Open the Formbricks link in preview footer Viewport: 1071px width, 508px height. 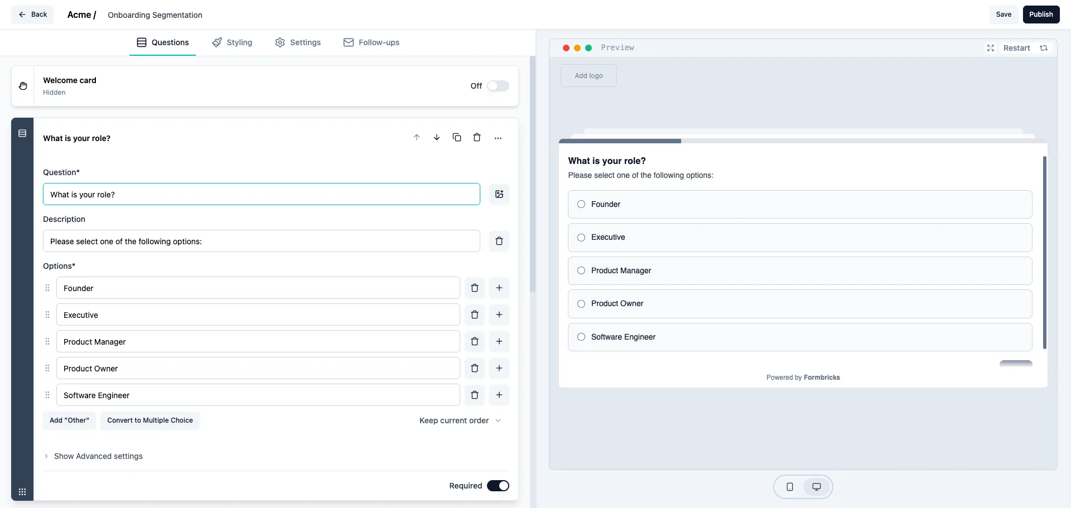(x=822, y=378)
